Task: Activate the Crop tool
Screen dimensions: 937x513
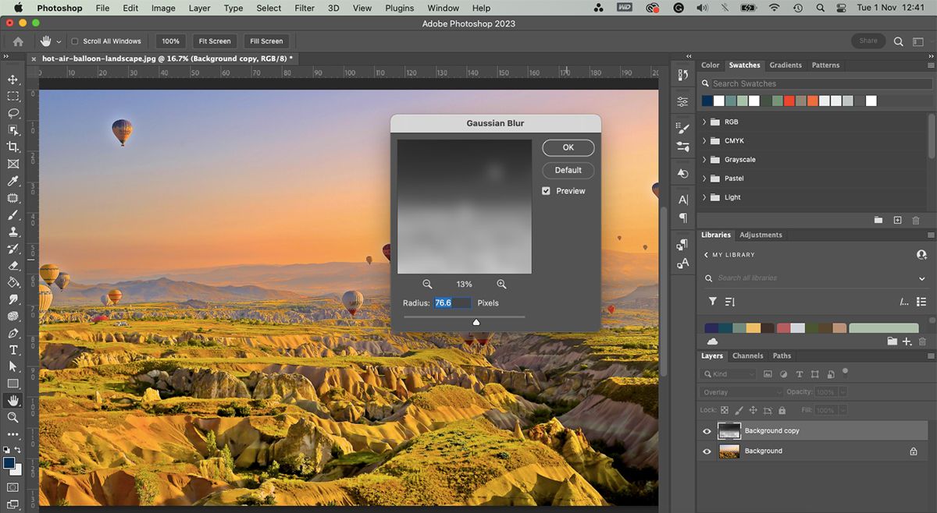Action: (12, 147)
